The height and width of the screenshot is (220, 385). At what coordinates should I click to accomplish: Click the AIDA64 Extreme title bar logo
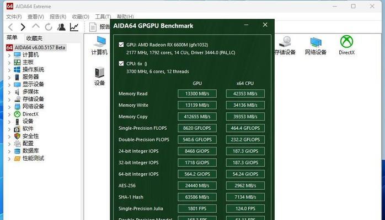[10, 6]
